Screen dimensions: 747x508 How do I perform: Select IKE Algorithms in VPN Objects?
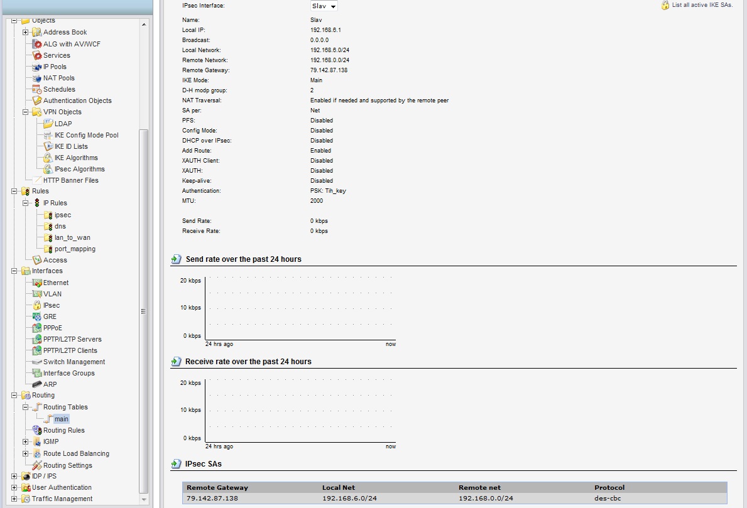(75, 158)
